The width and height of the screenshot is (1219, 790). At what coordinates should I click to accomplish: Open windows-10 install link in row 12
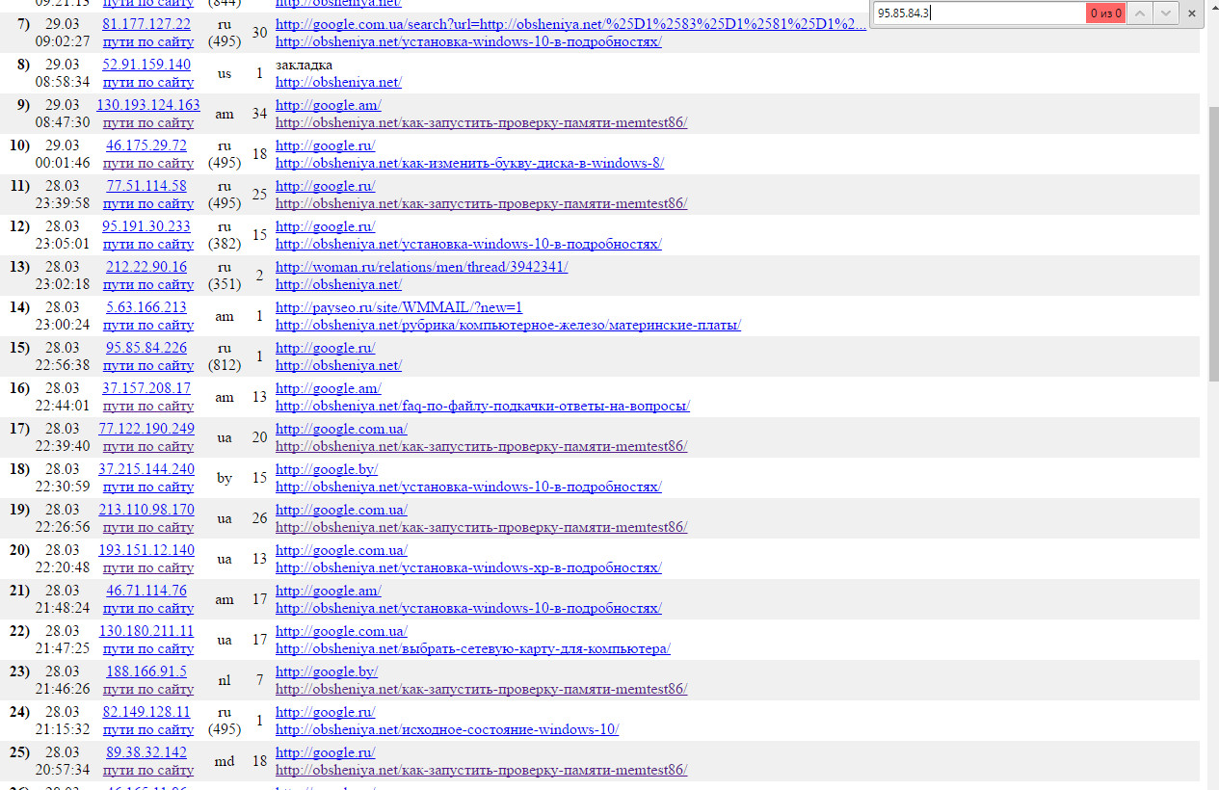(468, 245)
